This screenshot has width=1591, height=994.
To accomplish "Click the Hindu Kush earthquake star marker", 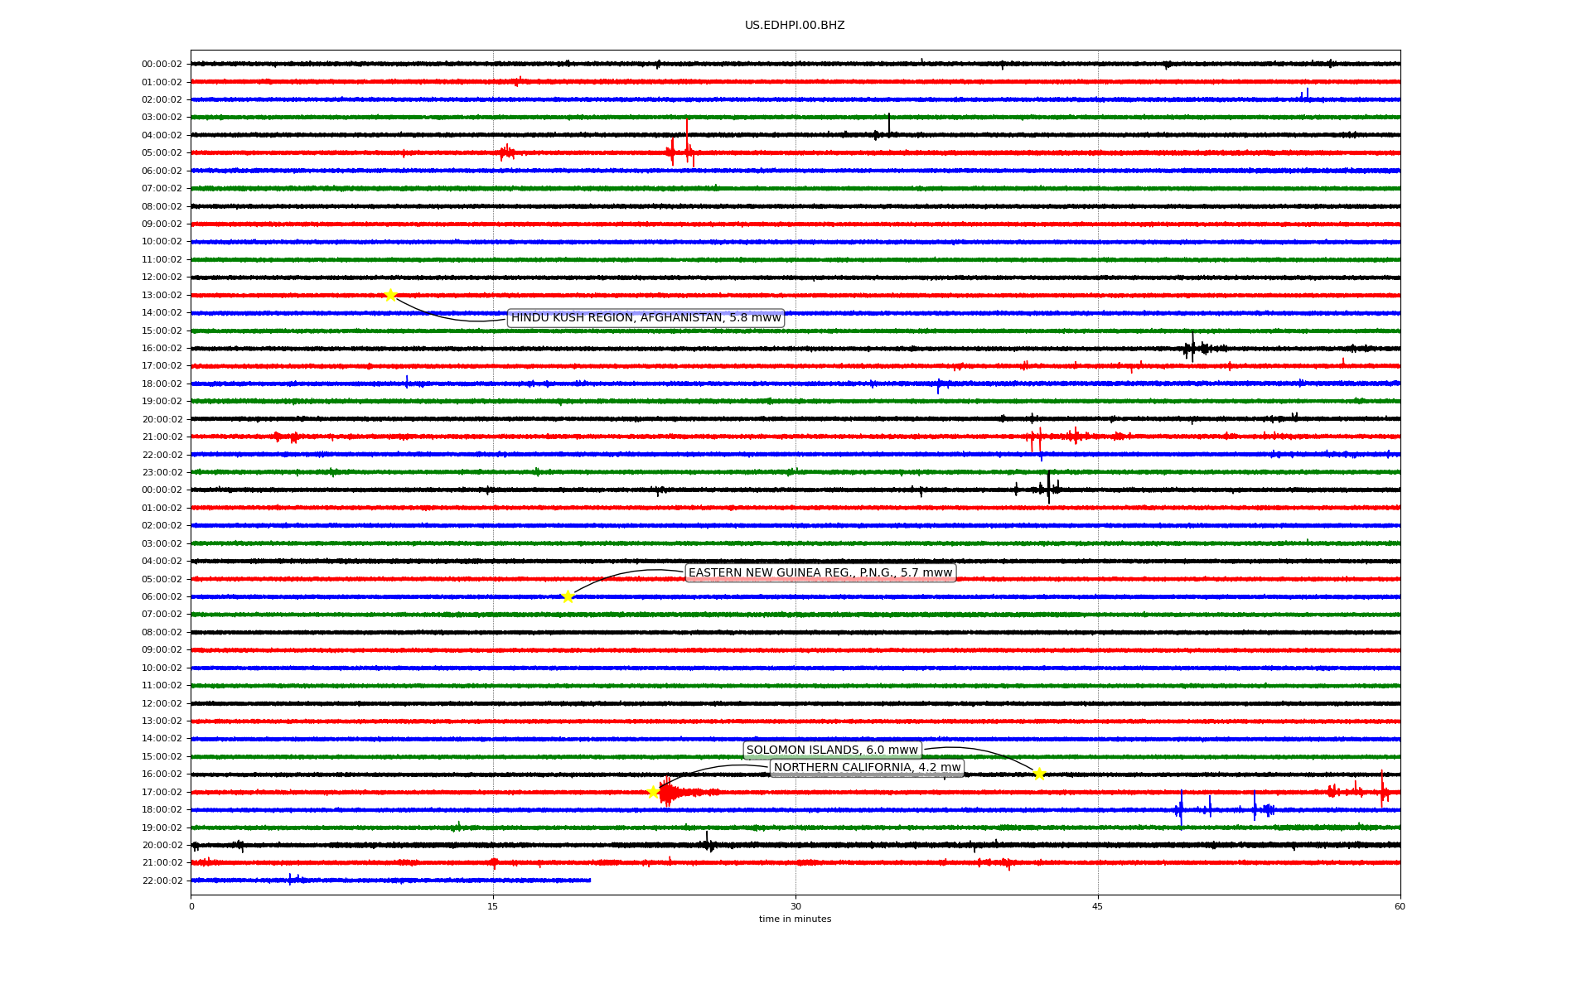I will point(390,295).
